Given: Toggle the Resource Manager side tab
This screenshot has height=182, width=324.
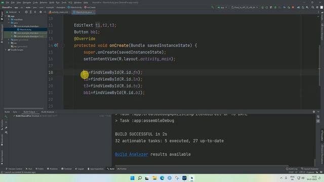Looking at the screenshot, I should tap(2, 33).
